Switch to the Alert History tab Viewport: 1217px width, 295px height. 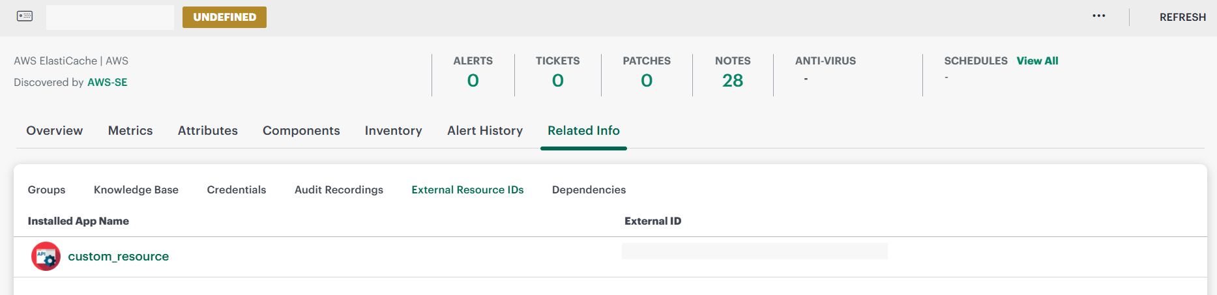click(485, 131)
